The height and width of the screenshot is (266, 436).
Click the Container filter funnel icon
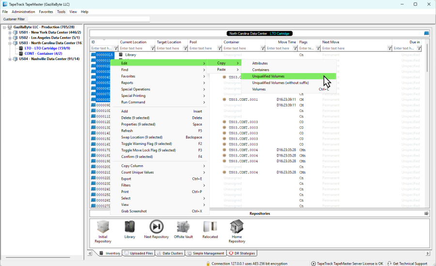263,48
